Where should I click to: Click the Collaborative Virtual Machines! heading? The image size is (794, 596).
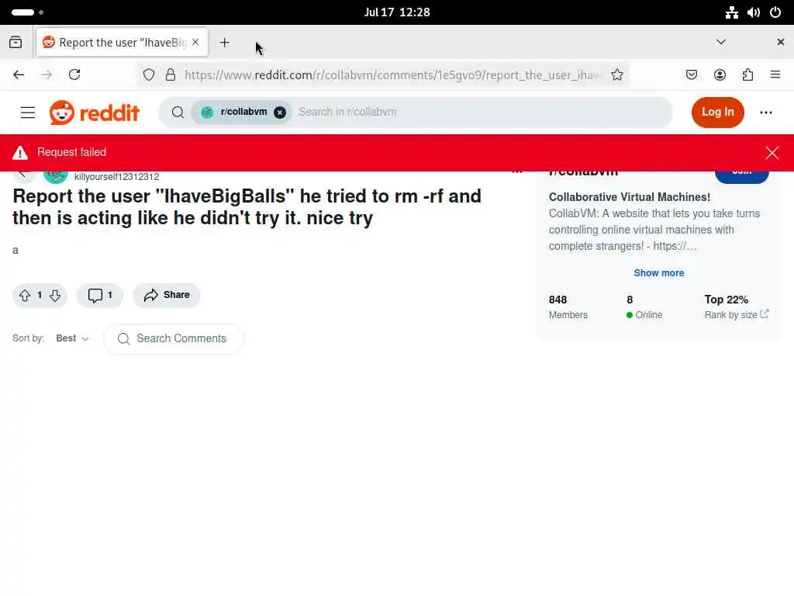pos(630,197)
